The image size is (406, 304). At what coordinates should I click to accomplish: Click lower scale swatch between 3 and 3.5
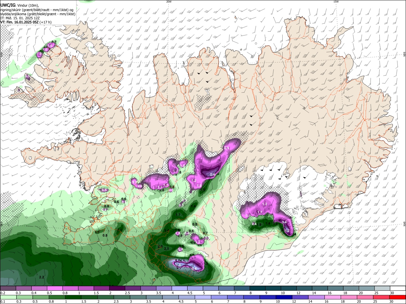pyautogui.click(x=138, y=297)
